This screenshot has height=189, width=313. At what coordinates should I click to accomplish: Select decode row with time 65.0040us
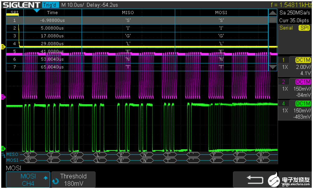click(x=137, y=67)
